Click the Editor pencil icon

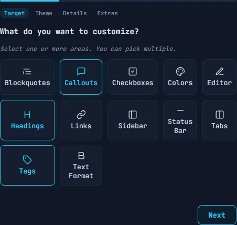[220, 71]
